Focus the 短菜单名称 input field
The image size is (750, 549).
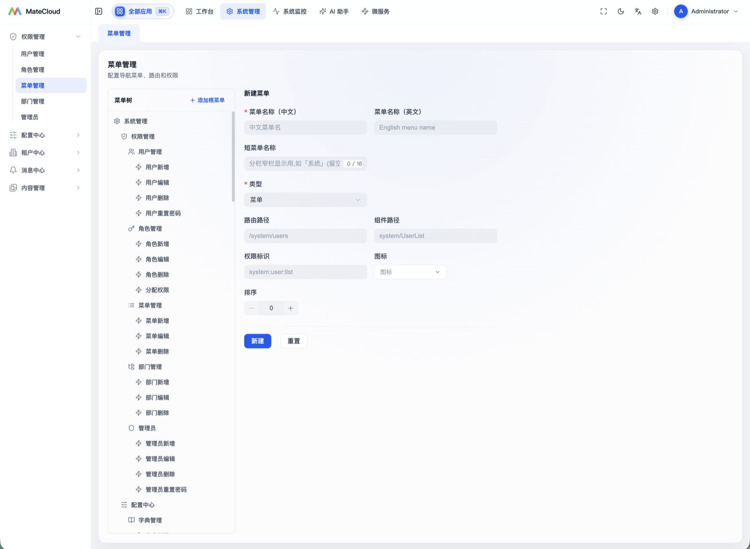tap(305, 163)
